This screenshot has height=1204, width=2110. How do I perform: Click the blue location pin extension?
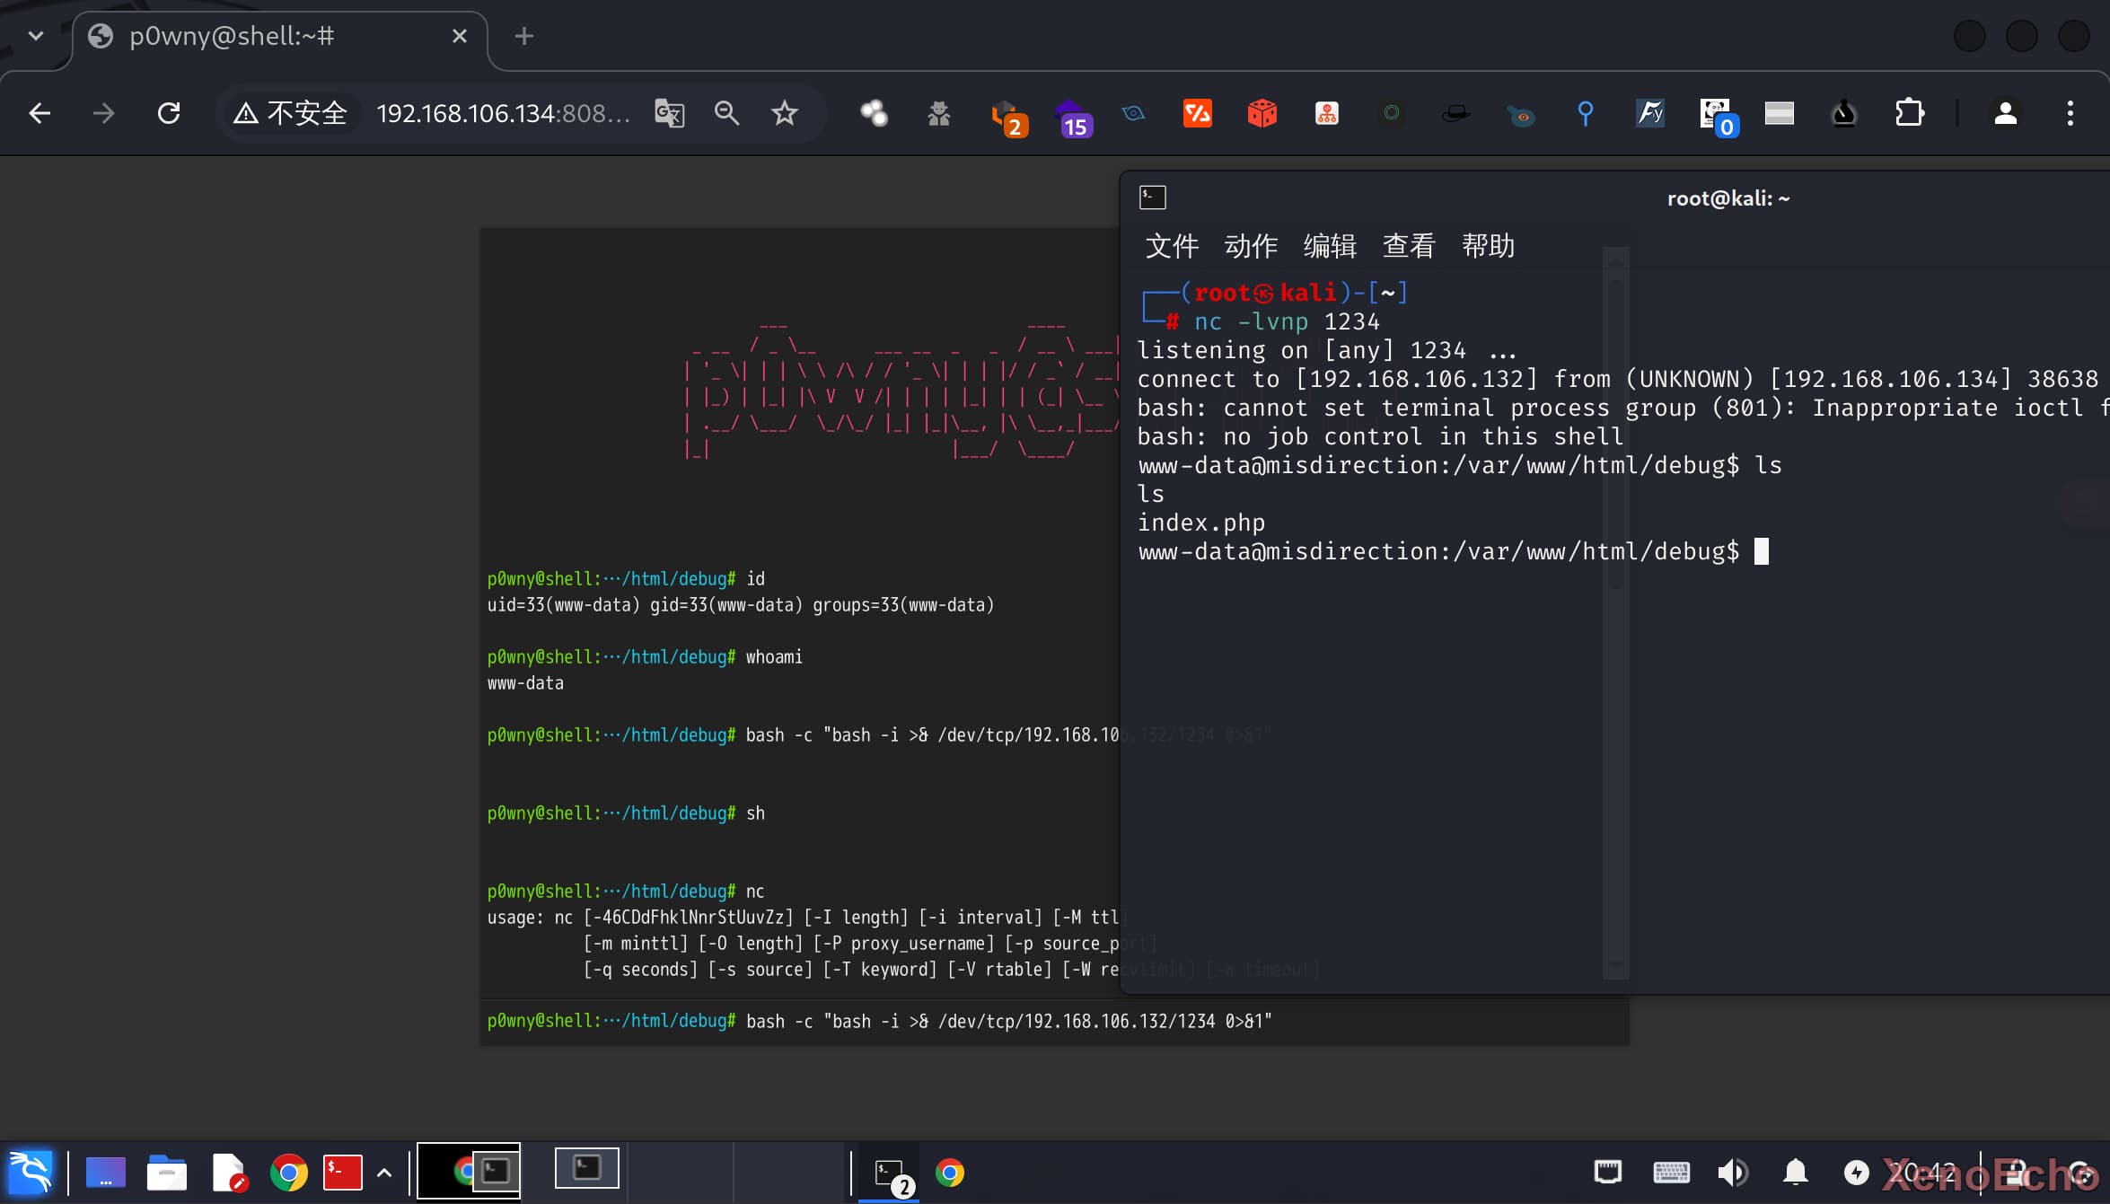pos(1585,113)
